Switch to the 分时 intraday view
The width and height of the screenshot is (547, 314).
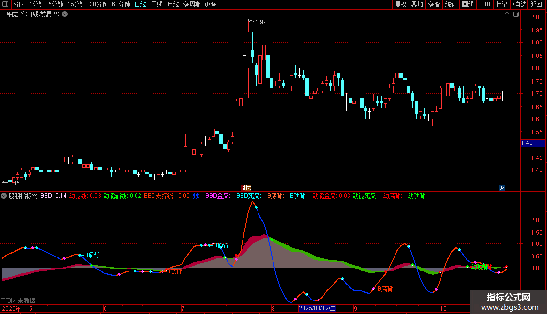pos(19,4)
